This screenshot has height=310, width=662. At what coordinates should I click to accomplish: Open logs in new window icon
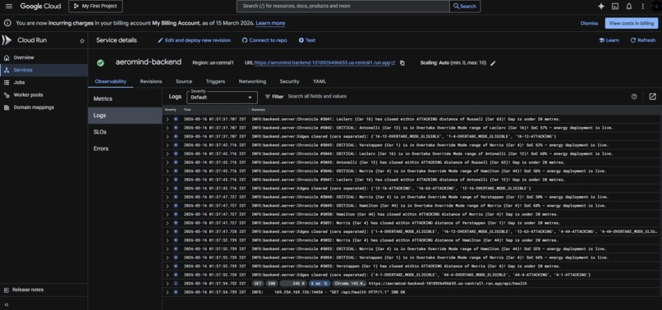[x=652, y=97]
